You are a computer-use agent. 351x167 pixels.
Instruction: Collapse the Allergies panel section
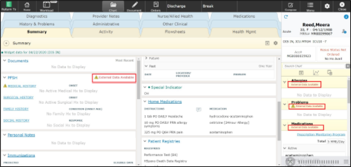tap(285, 81)
